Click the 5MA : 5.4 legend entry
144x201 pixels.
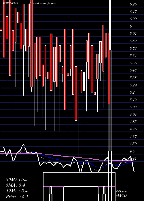click(16, 185)
